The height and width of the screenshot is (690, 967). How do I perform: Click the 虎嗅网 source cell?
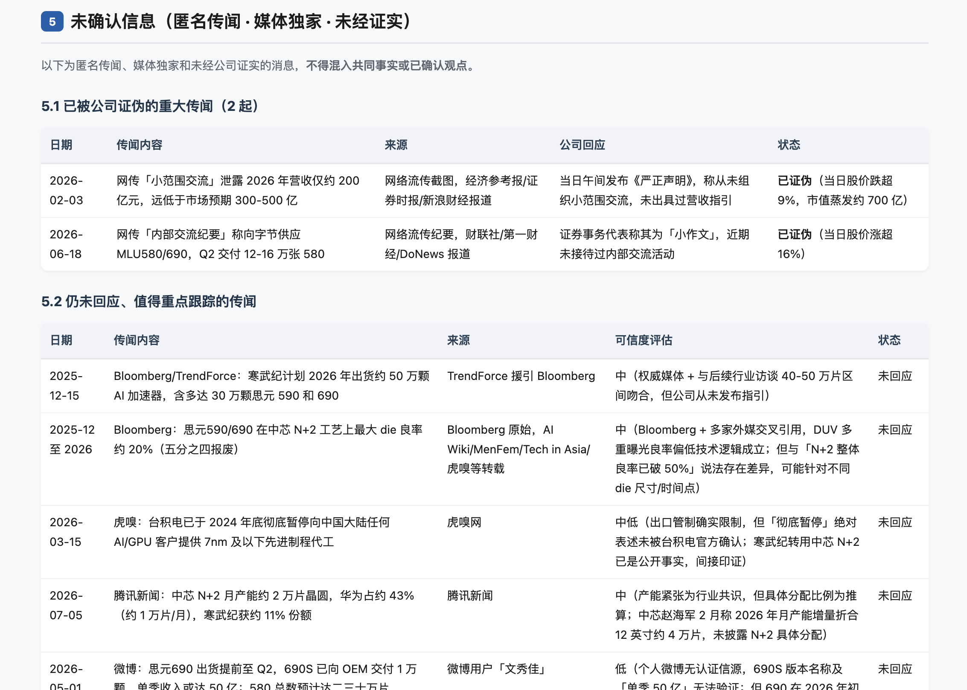464,522
